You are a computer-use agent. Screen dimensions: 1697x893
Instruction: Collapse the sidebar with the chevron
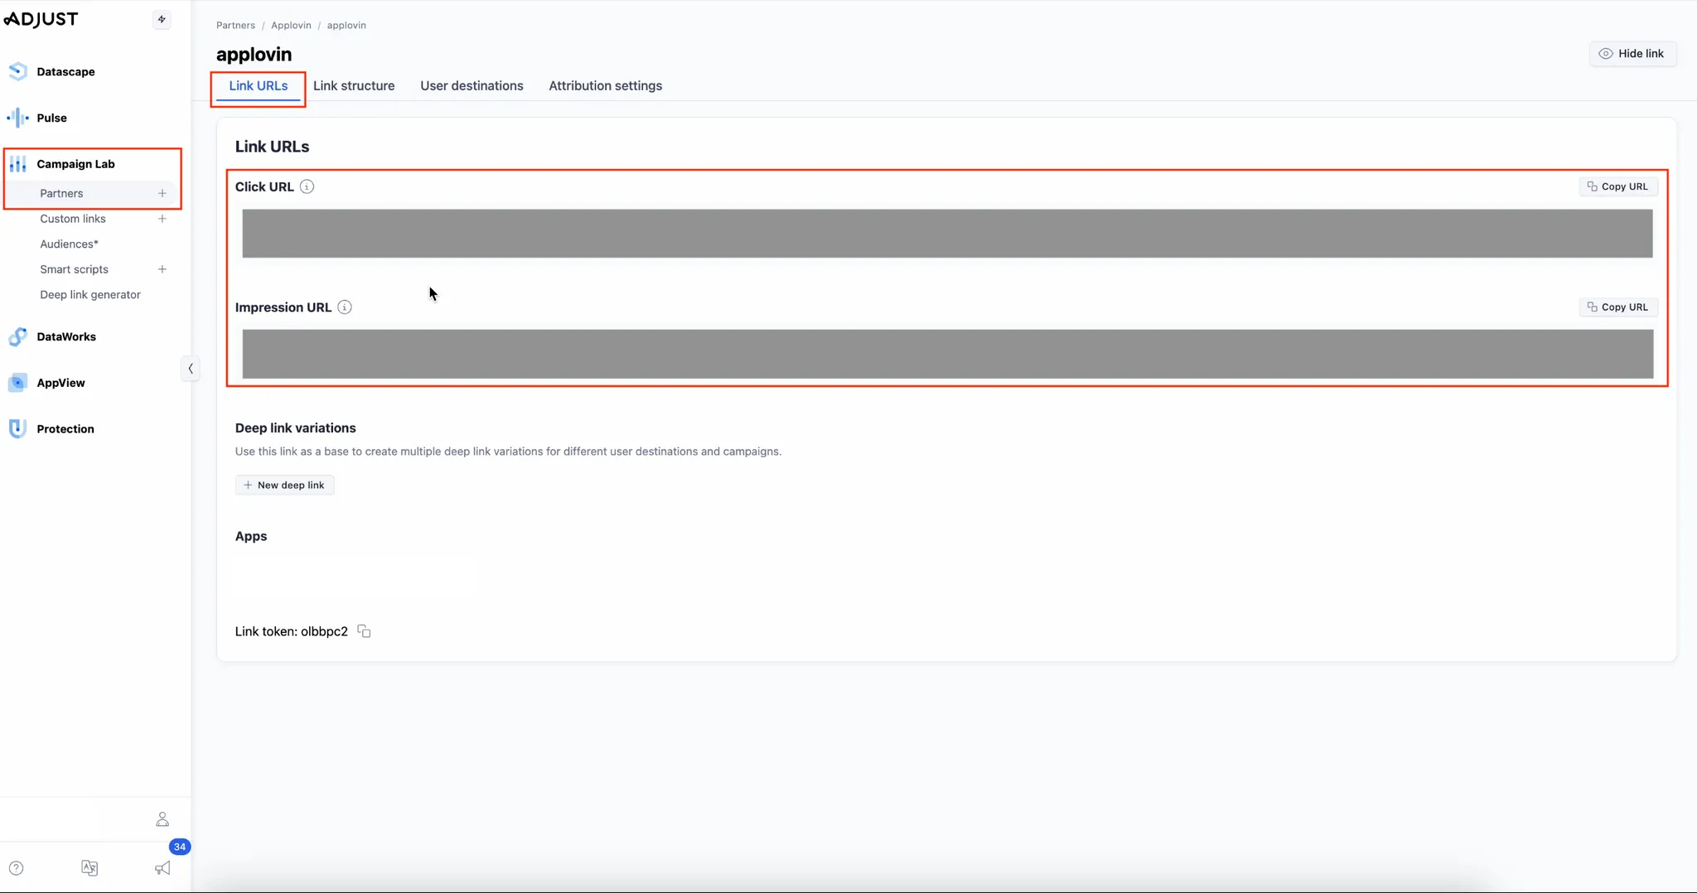coord(191,369)
